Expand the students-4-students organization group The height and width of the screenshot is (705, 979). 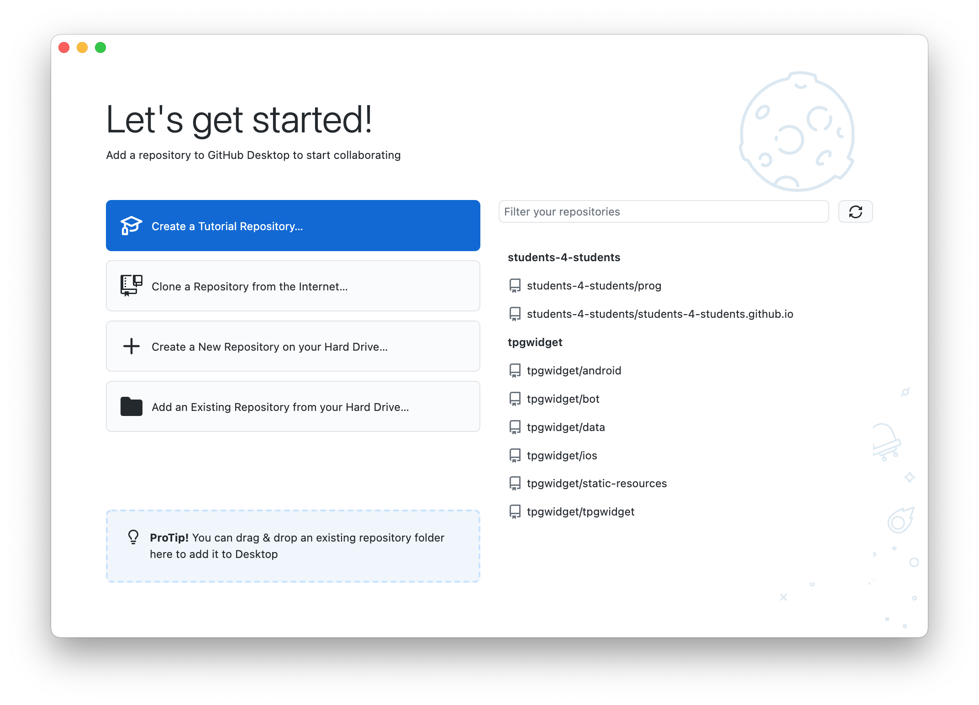pos(564,257)
